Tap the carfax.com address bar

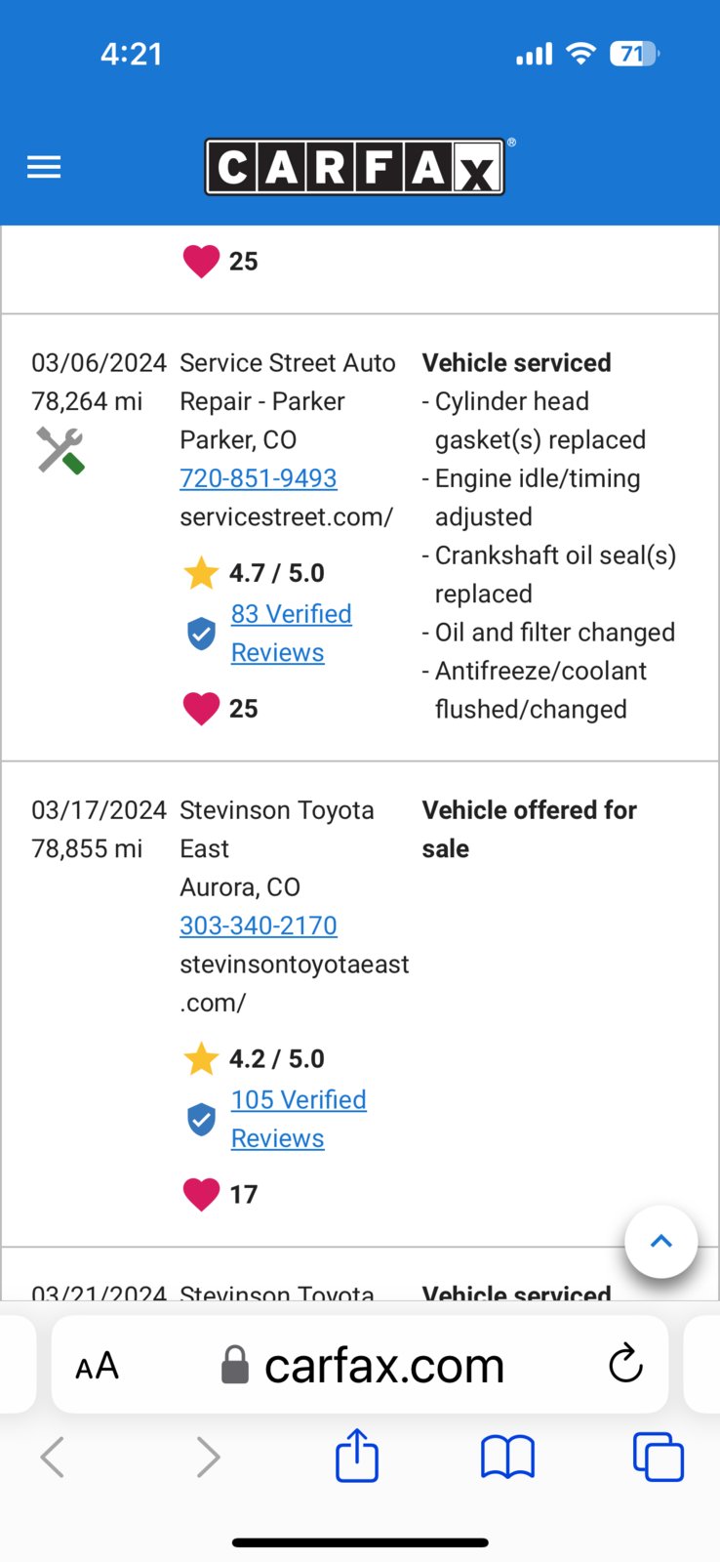click(360, 1365)
